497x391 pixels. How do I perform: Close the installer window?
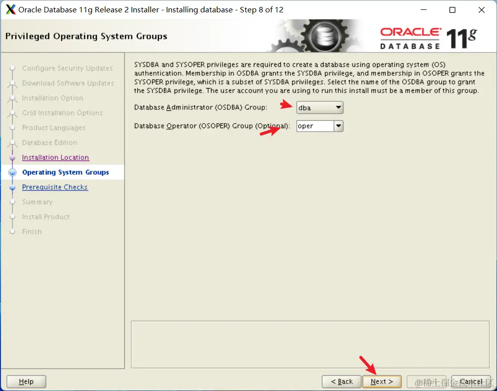(482, 10)
